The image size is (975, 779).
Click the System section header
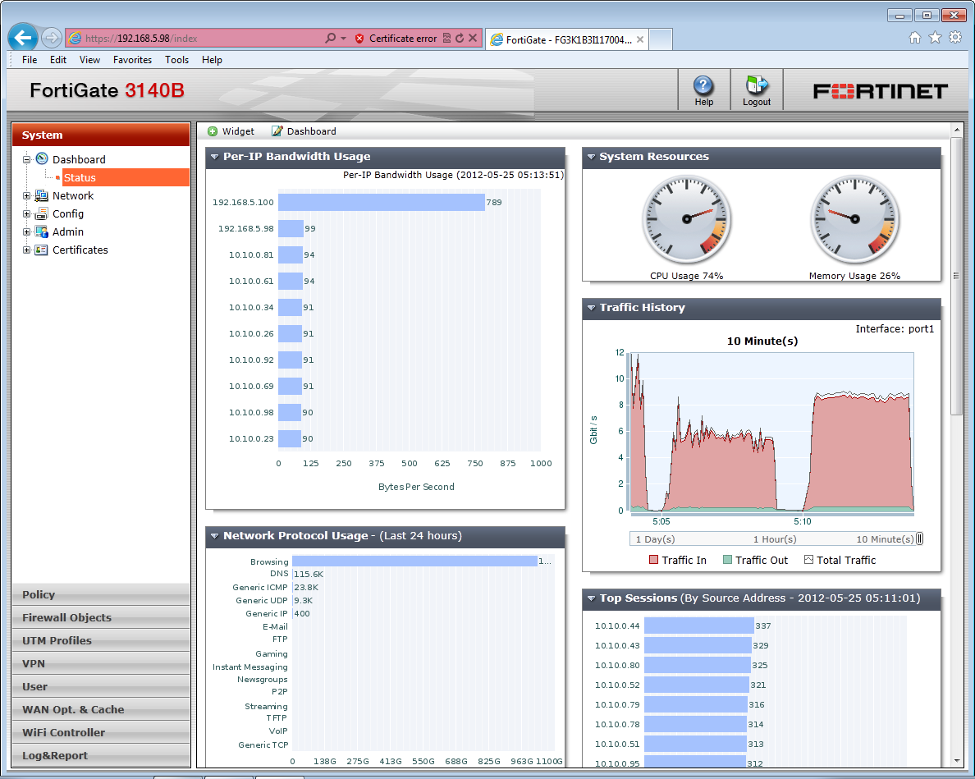(101, 135)
